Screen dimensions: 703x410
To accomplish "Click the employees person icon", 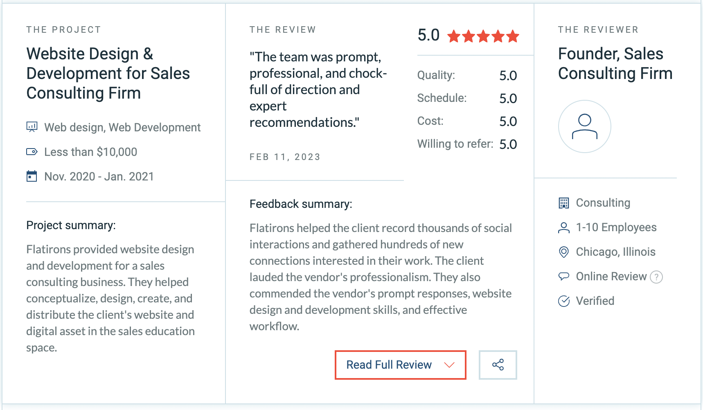I will tap(564, 228).
